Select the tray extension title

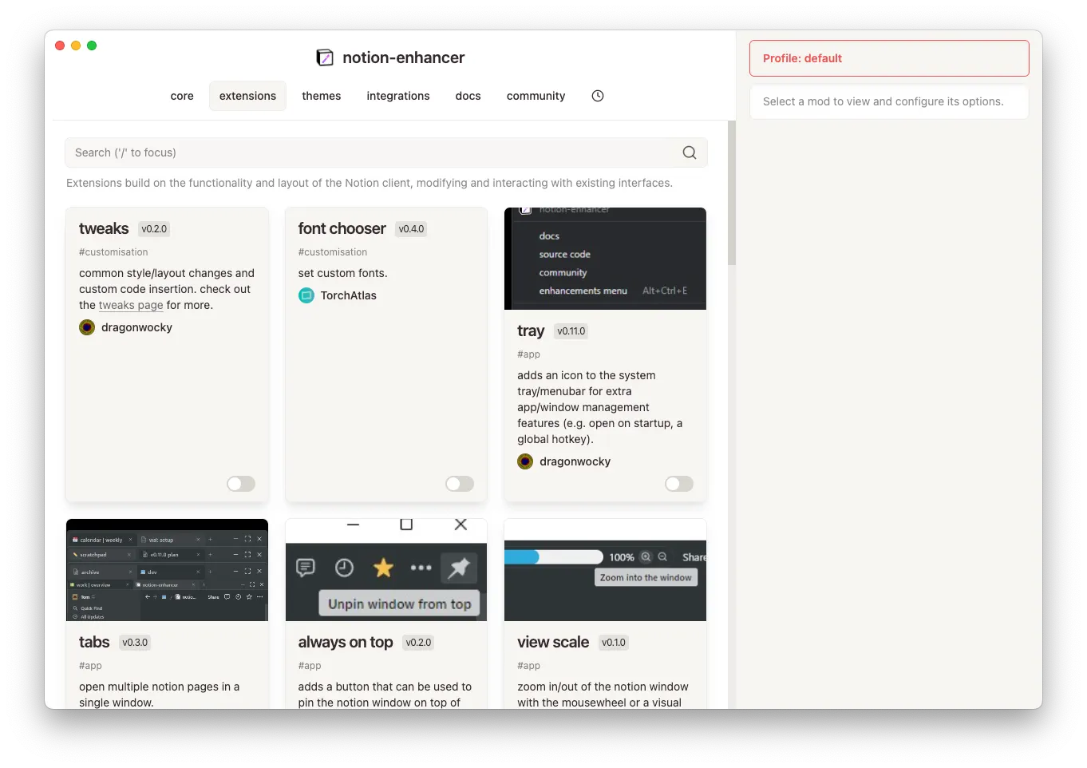(531, 331)
